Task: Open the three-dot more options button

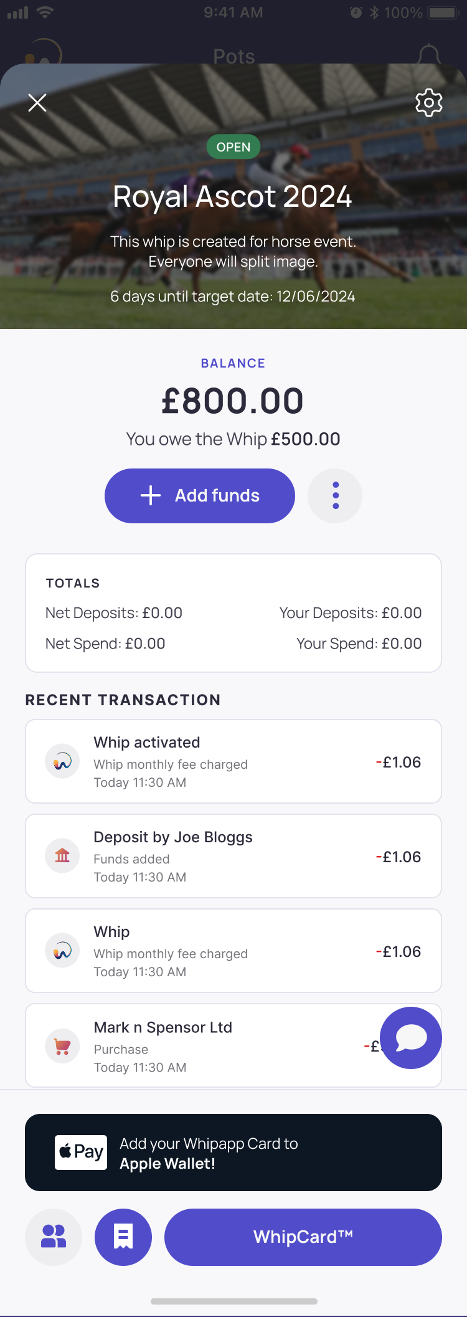Action: (x=335, y=496)
